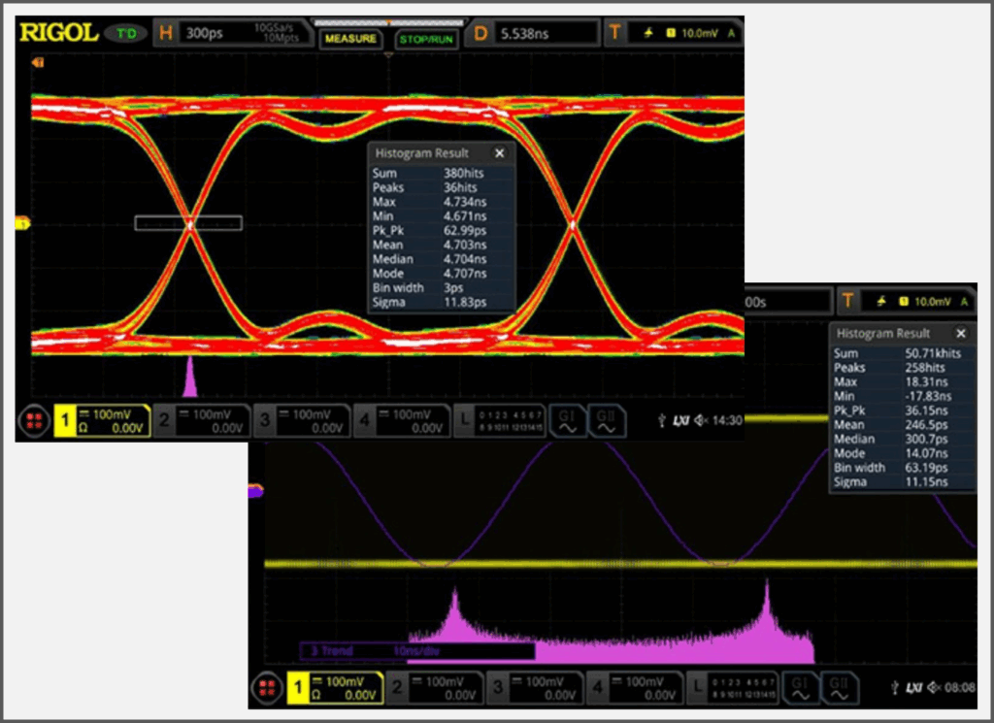Click the RIGOL logo in top bar
This screenshot has width=994, height=723.
(58, 33)
